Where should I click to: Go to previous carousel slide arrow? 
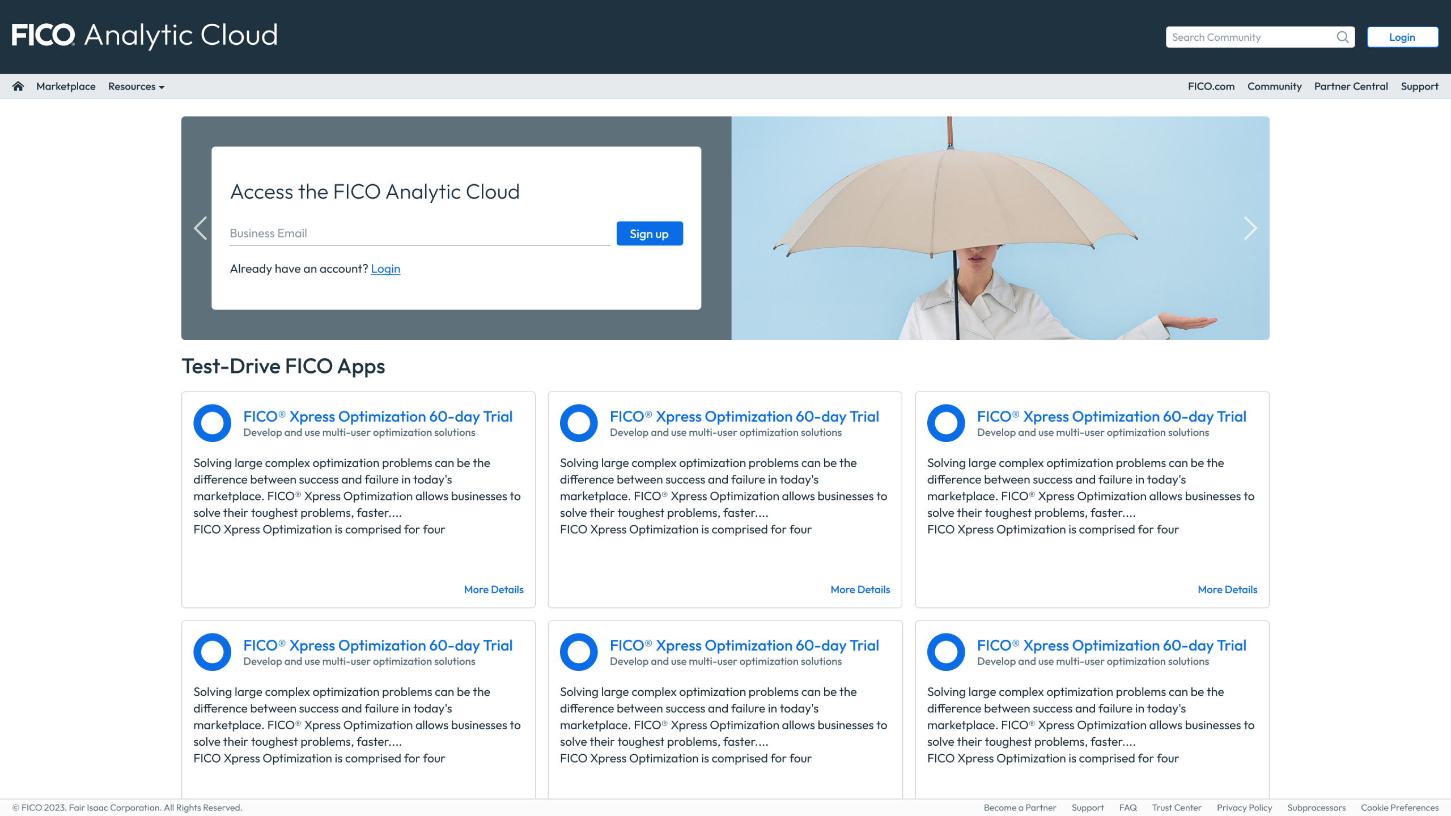[200, 228]
